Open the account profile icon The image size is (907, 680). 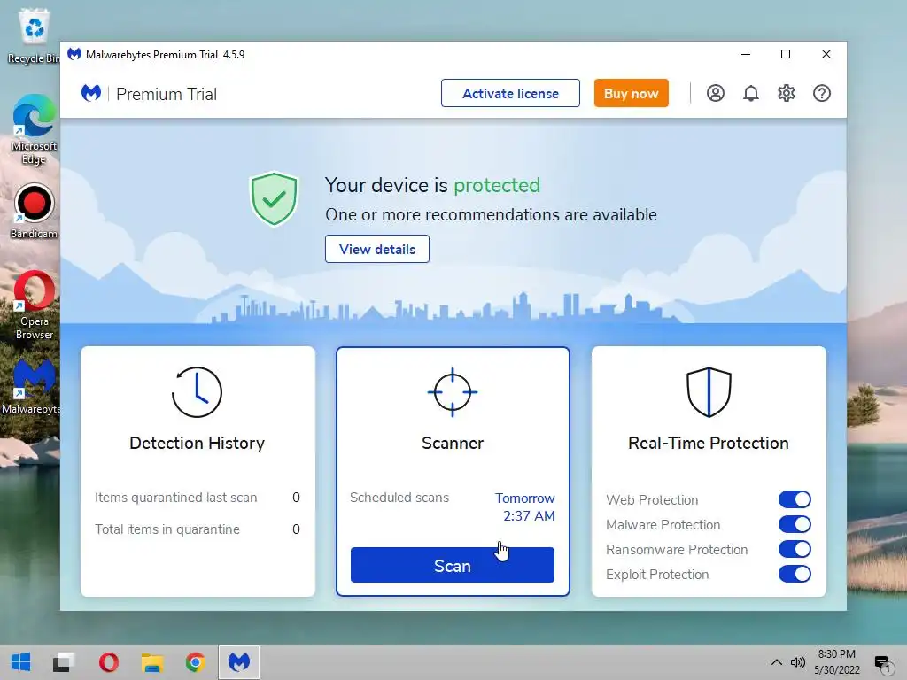point(715,93)
